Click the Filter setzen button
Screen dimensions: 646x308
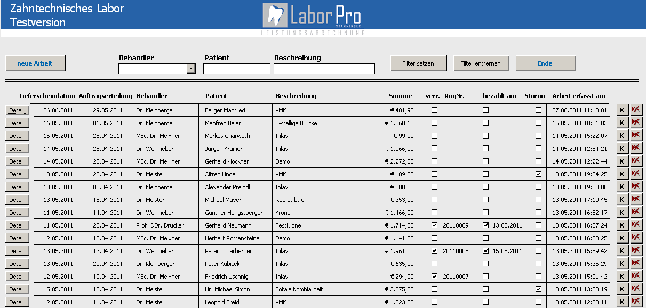tap(418, 63)
